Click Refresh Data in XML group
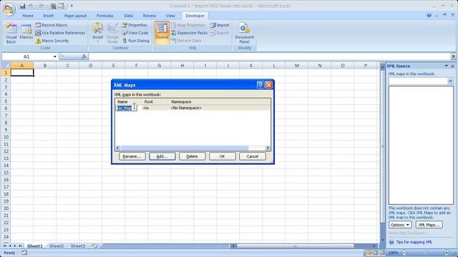 tap(186, 41)
